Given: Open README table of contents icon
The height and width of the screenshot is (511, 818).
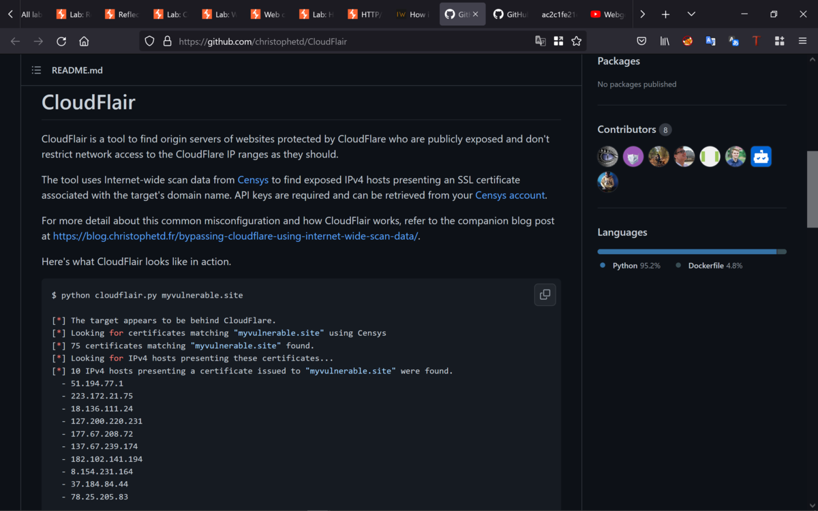Looking at the screenshot, I should point(36,70).
